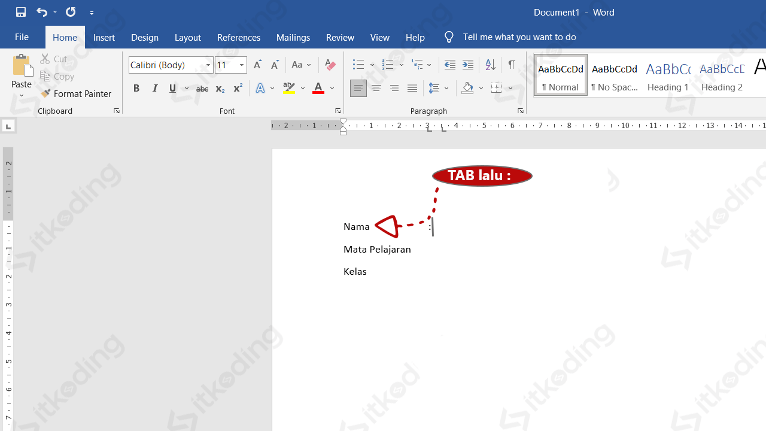Toggle Bold formatting
Image resolution: width=766 pixels, height=431 pixels.
tap(136, 89)
